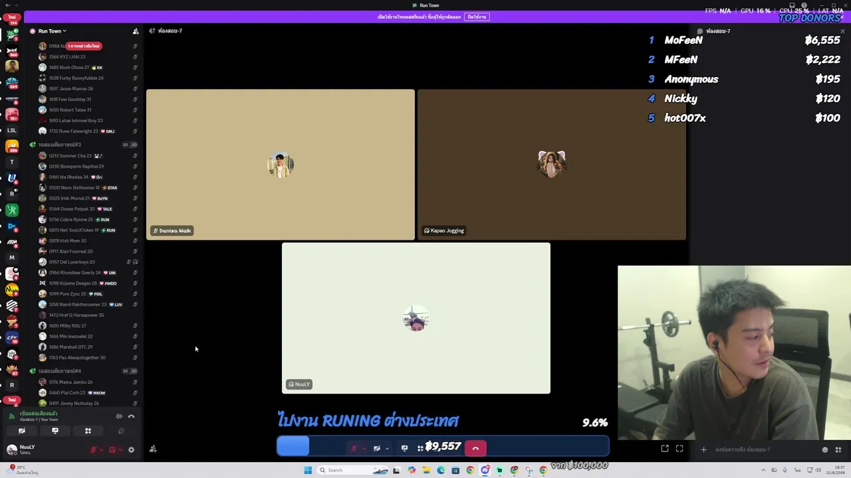The image size is (851, 478).
Task: Focus the Kapao Jogging video tile
Action: point(552,165)
